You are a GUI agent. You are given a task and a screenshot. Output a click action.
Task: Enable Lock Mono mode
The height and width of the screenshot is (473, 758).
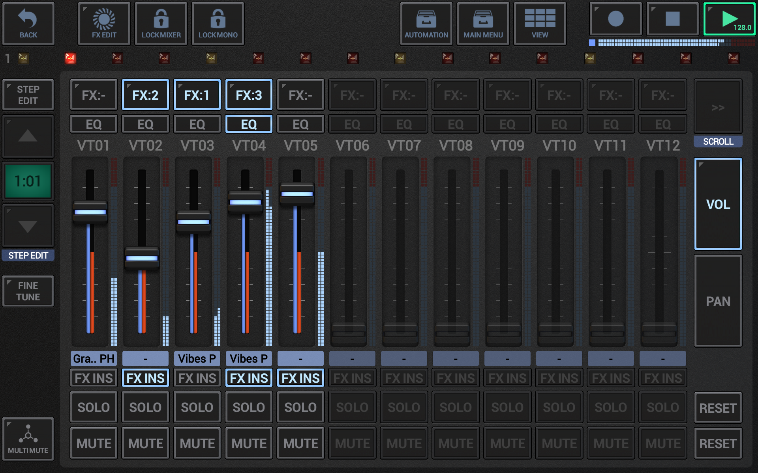point(218,24)
